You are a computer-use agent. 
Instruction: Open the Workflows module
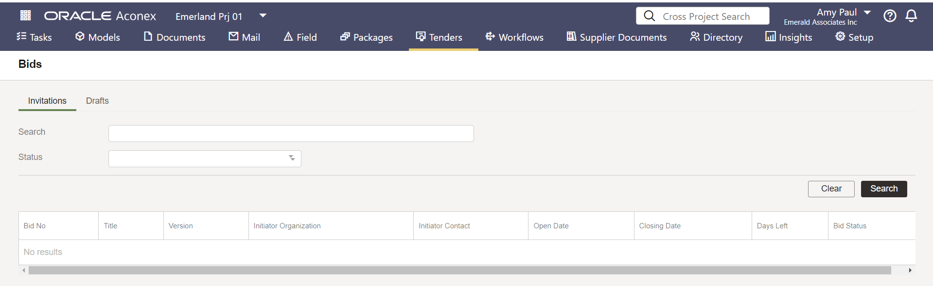click(x=514, y=37)
